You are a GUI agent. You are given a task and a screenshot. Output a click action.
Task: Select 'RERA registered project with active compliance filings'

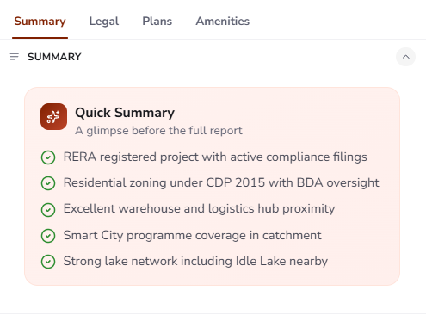click(215, 157)
